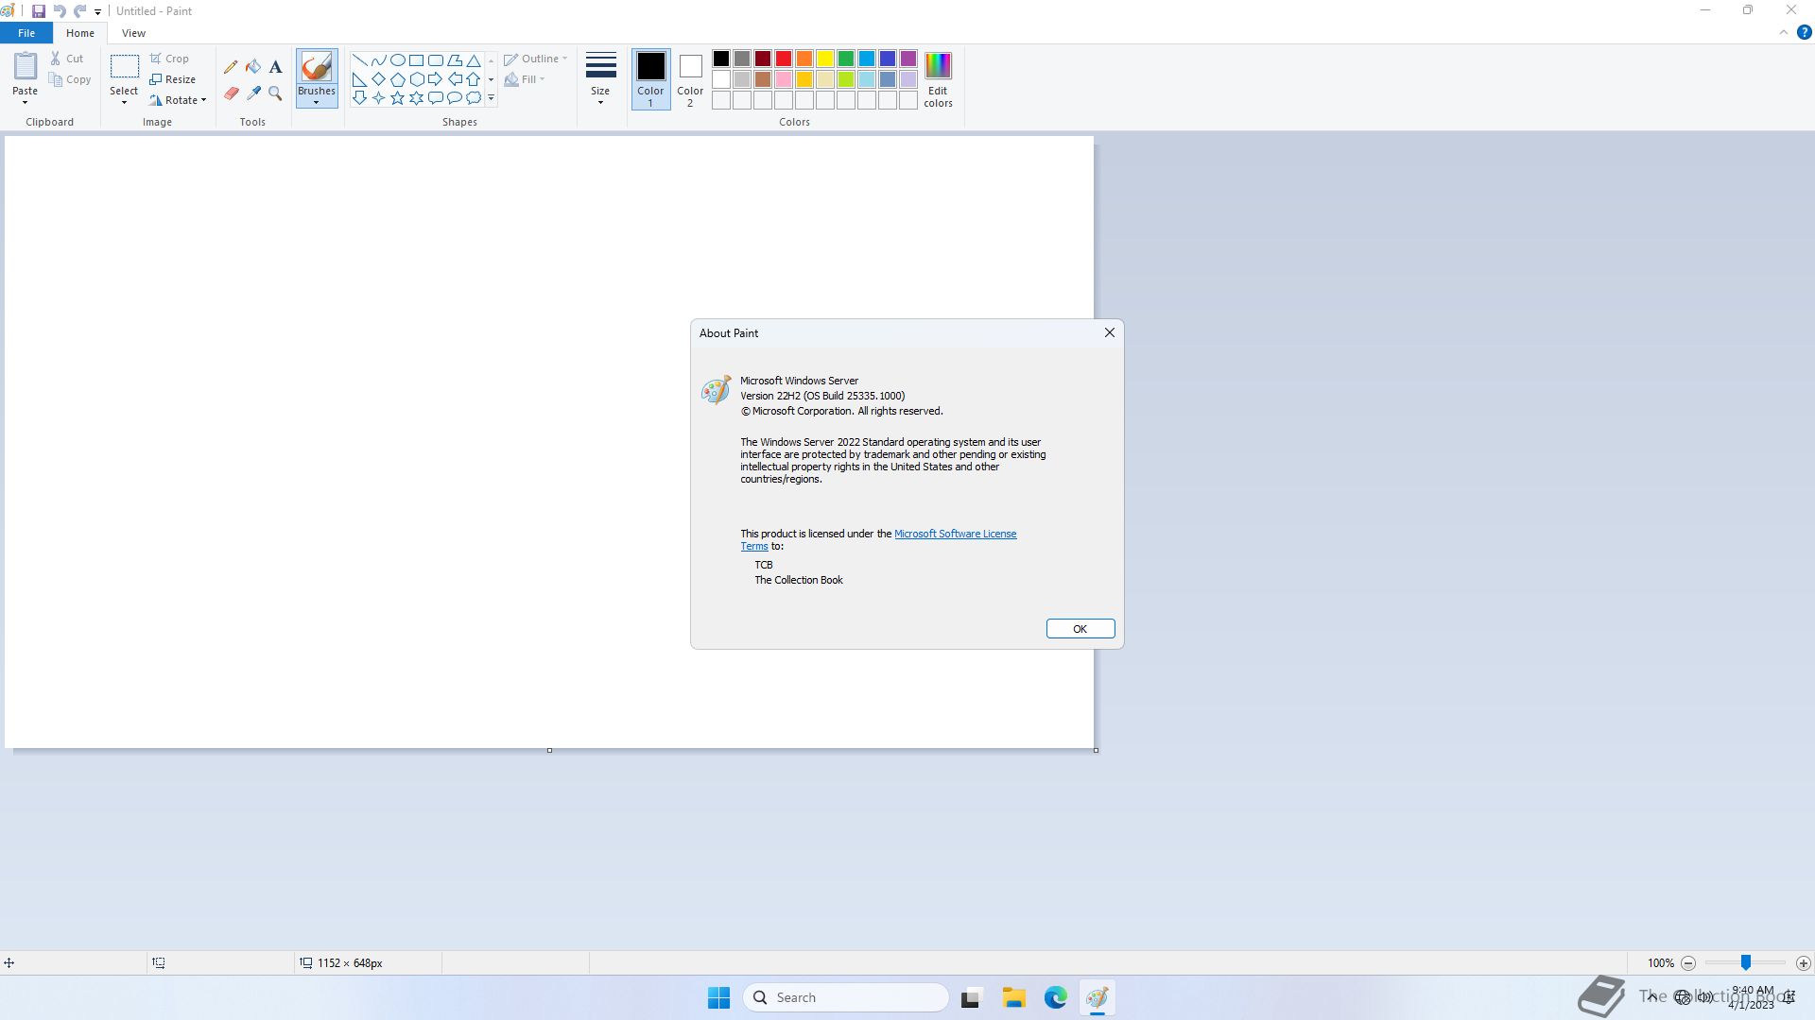Click the taskbar Search box
1815x1020 pixels.
846,997
